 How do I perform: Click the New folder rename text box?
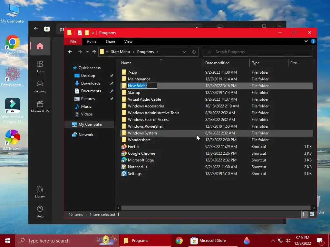click(x=142, y=86)
